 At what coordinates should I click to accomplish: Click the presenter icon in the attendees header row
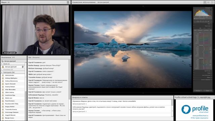(3, 61)
